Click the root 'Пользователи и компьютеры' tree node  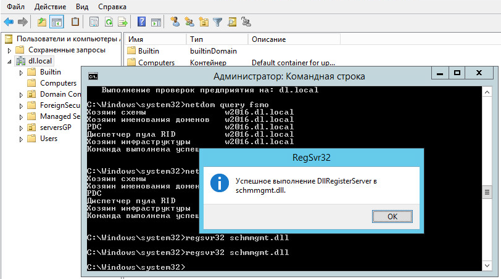pos(67,39)
